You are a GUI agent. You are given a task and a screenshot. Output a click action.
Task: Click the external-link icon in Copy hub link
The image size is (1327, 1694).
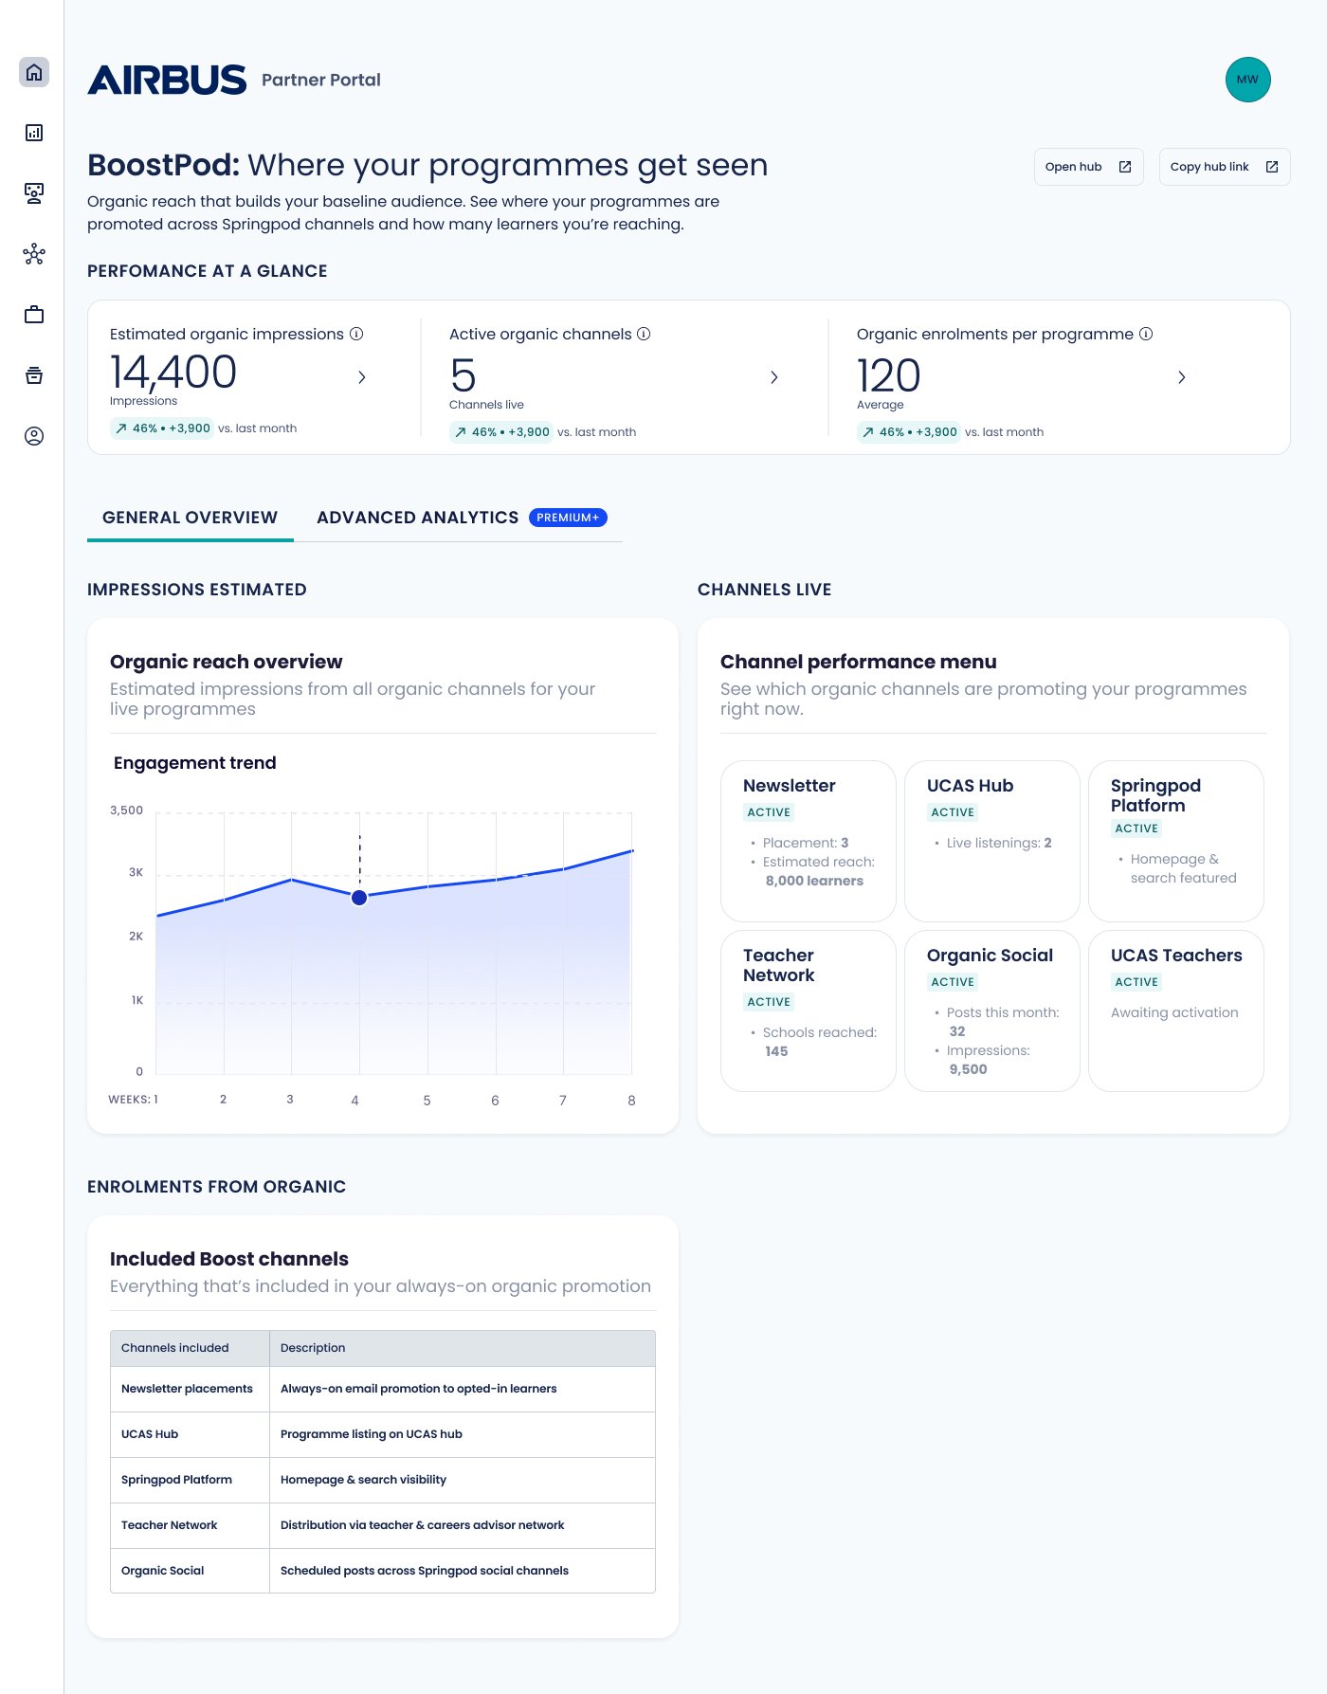click(1272, 167)
